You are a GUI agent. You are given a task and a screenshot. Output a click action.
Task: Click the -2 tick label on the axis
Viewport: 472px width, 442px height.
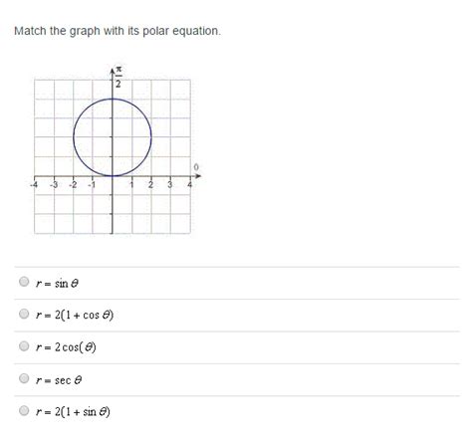click(x=73, y=184)
